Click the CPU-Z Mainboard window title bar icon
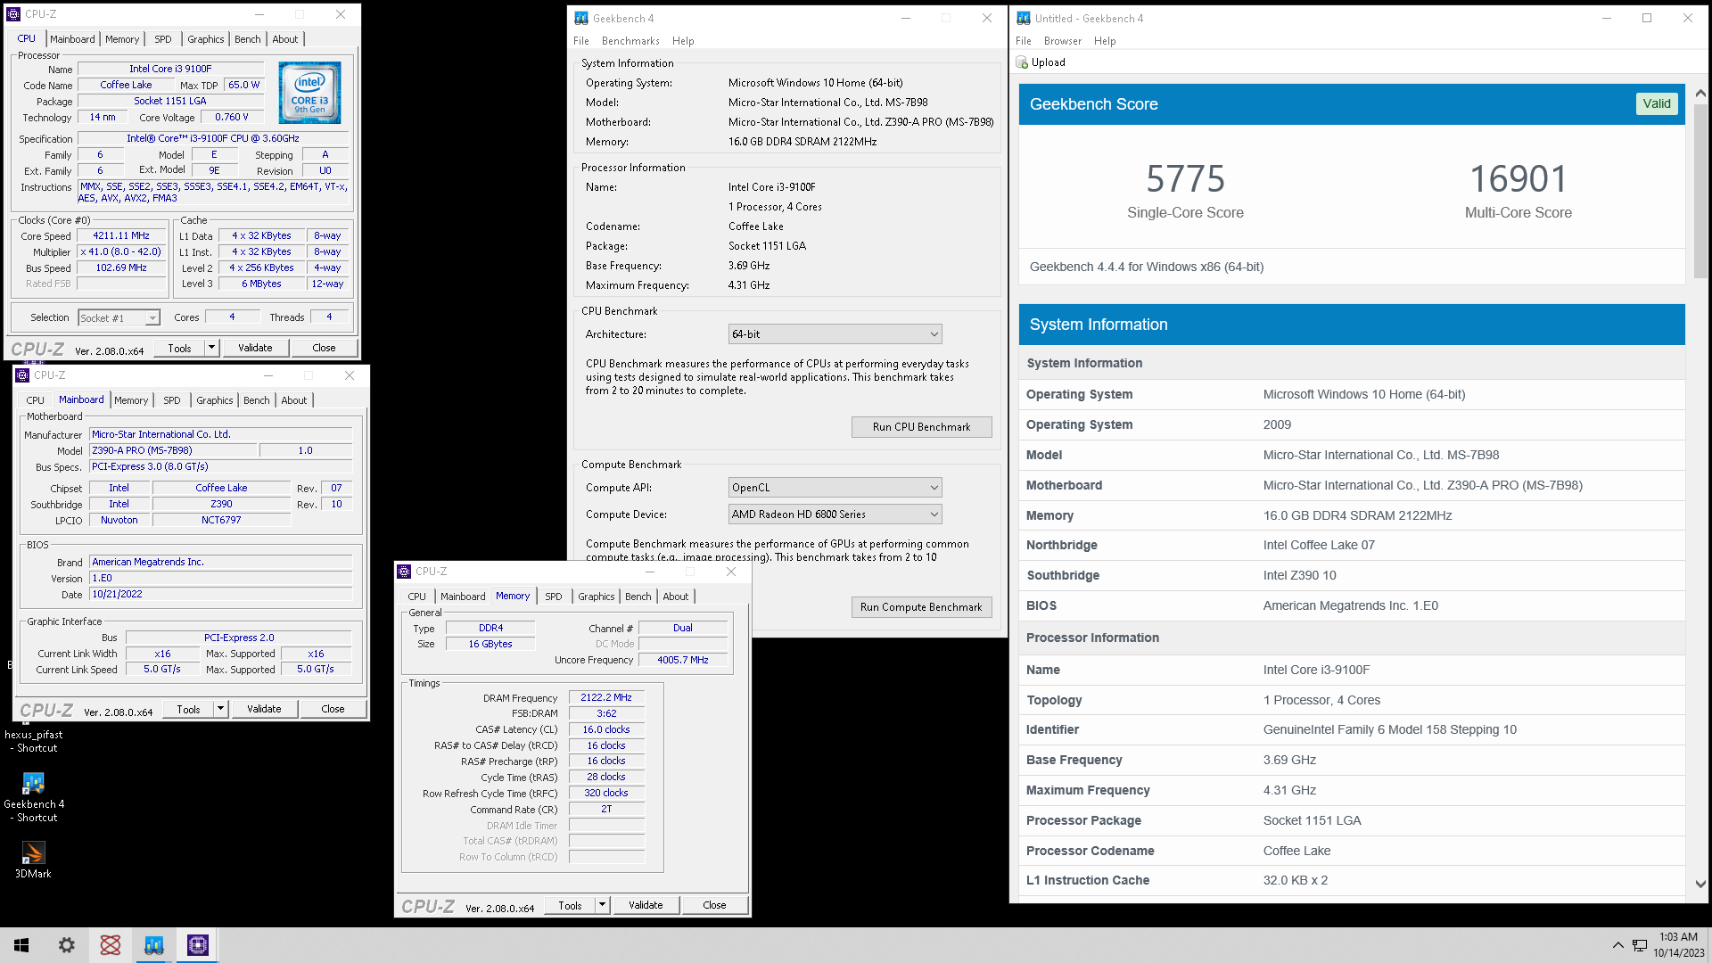This screenshot has width=1712, height=963. [x=22, y=375]
